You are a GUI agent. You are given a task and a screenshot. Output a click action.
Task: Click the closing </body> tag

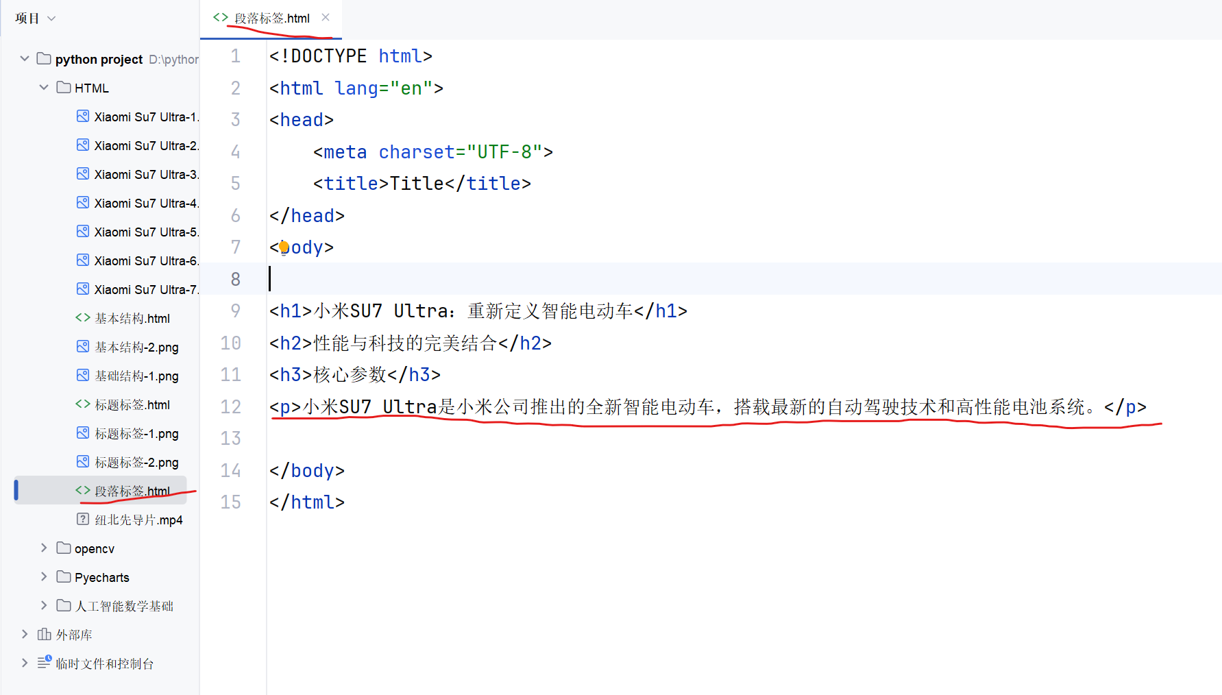pos(307,470)
